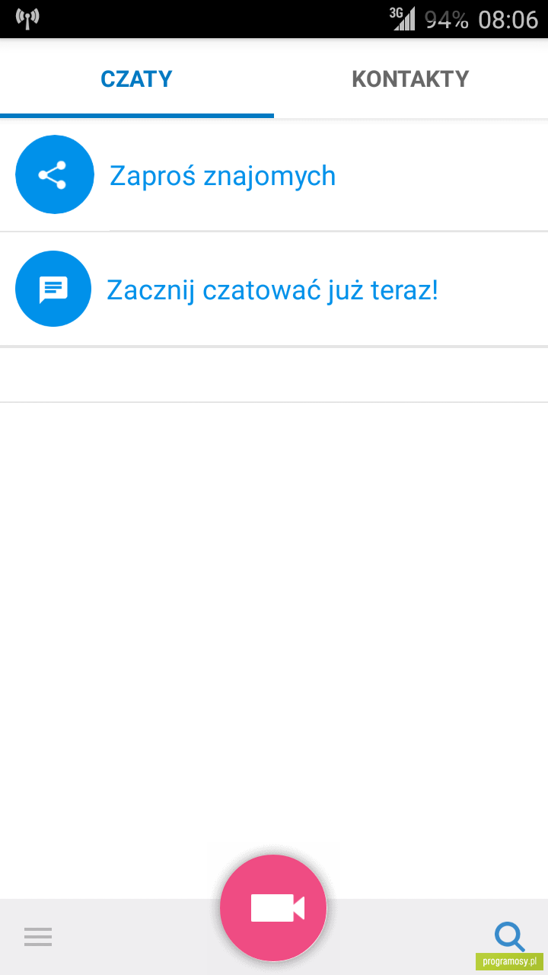This screenshot has width=548, height=975.
Task: Tap the 08:06 clock in status bar
Action: (508, 19)
